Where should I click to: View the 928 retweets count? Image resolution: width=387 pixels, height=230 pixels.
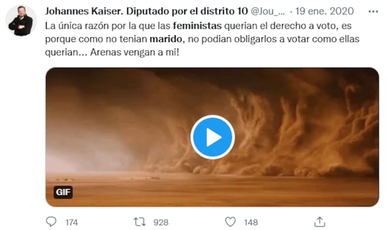point(161,222)
